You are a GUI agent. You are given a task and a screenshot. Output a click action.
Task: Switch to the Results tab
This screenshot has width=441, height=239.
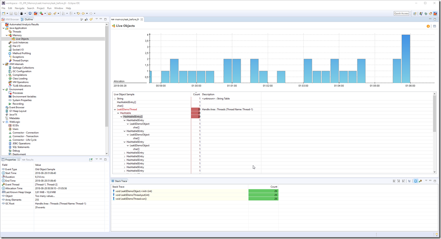coord(28,160)
